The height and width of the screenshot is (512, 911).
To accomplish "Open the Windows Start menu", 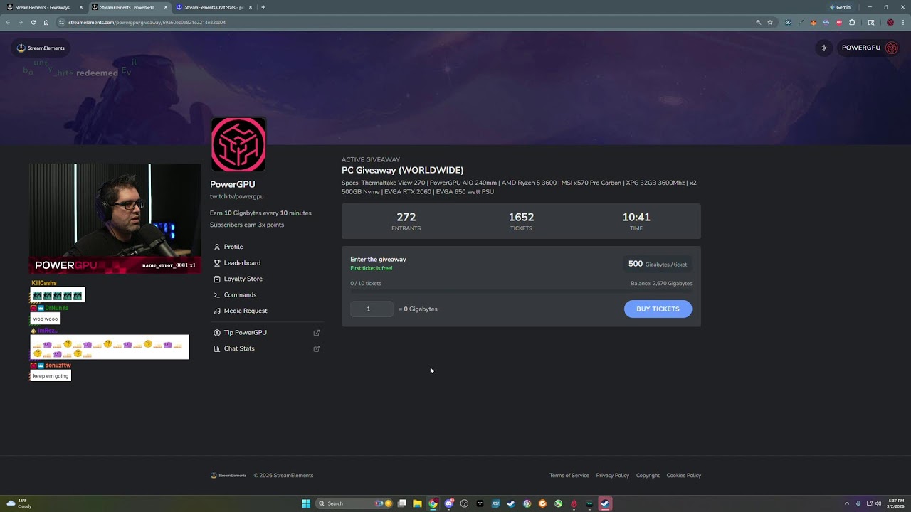I will tap(306, 503).
